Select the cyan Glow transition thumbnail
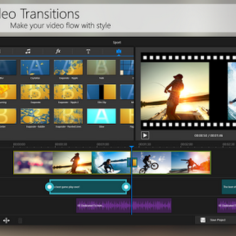 click(x=101, y=116)
